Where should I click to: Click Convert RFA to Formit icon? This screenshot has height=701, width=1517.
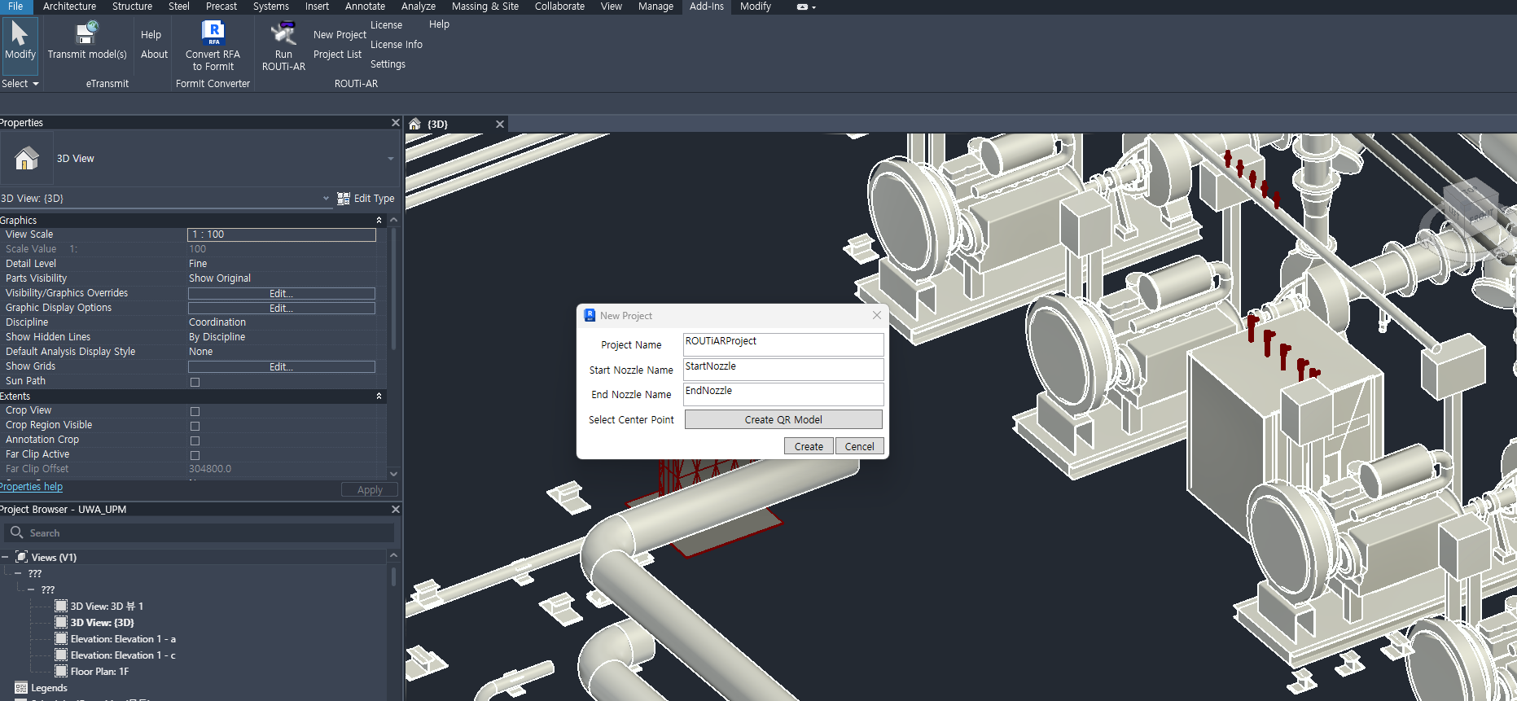pyautogui.click(x=213, y=33)
